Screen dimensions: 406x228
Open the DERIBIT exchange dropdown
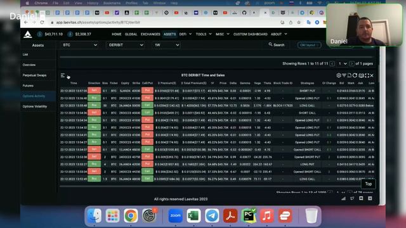click(126, 45)
